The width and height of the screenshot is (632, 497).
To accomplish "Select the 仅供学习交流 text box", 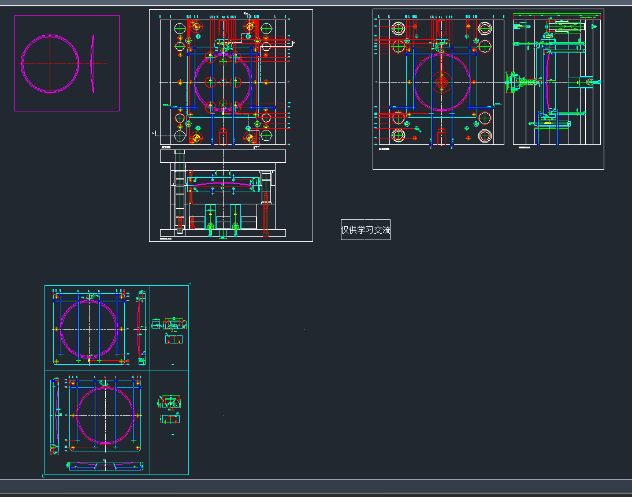I will [x=365, y=230].
